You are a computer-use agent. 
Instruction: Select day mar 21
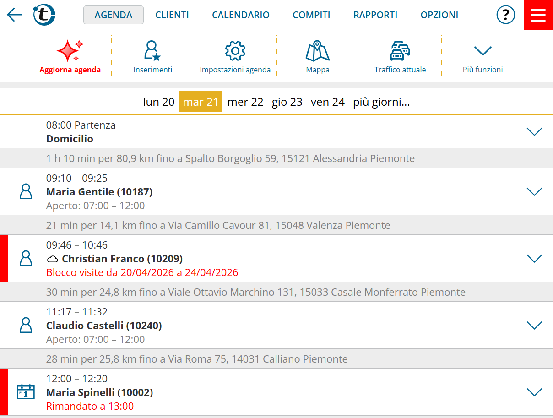point(201,102)
